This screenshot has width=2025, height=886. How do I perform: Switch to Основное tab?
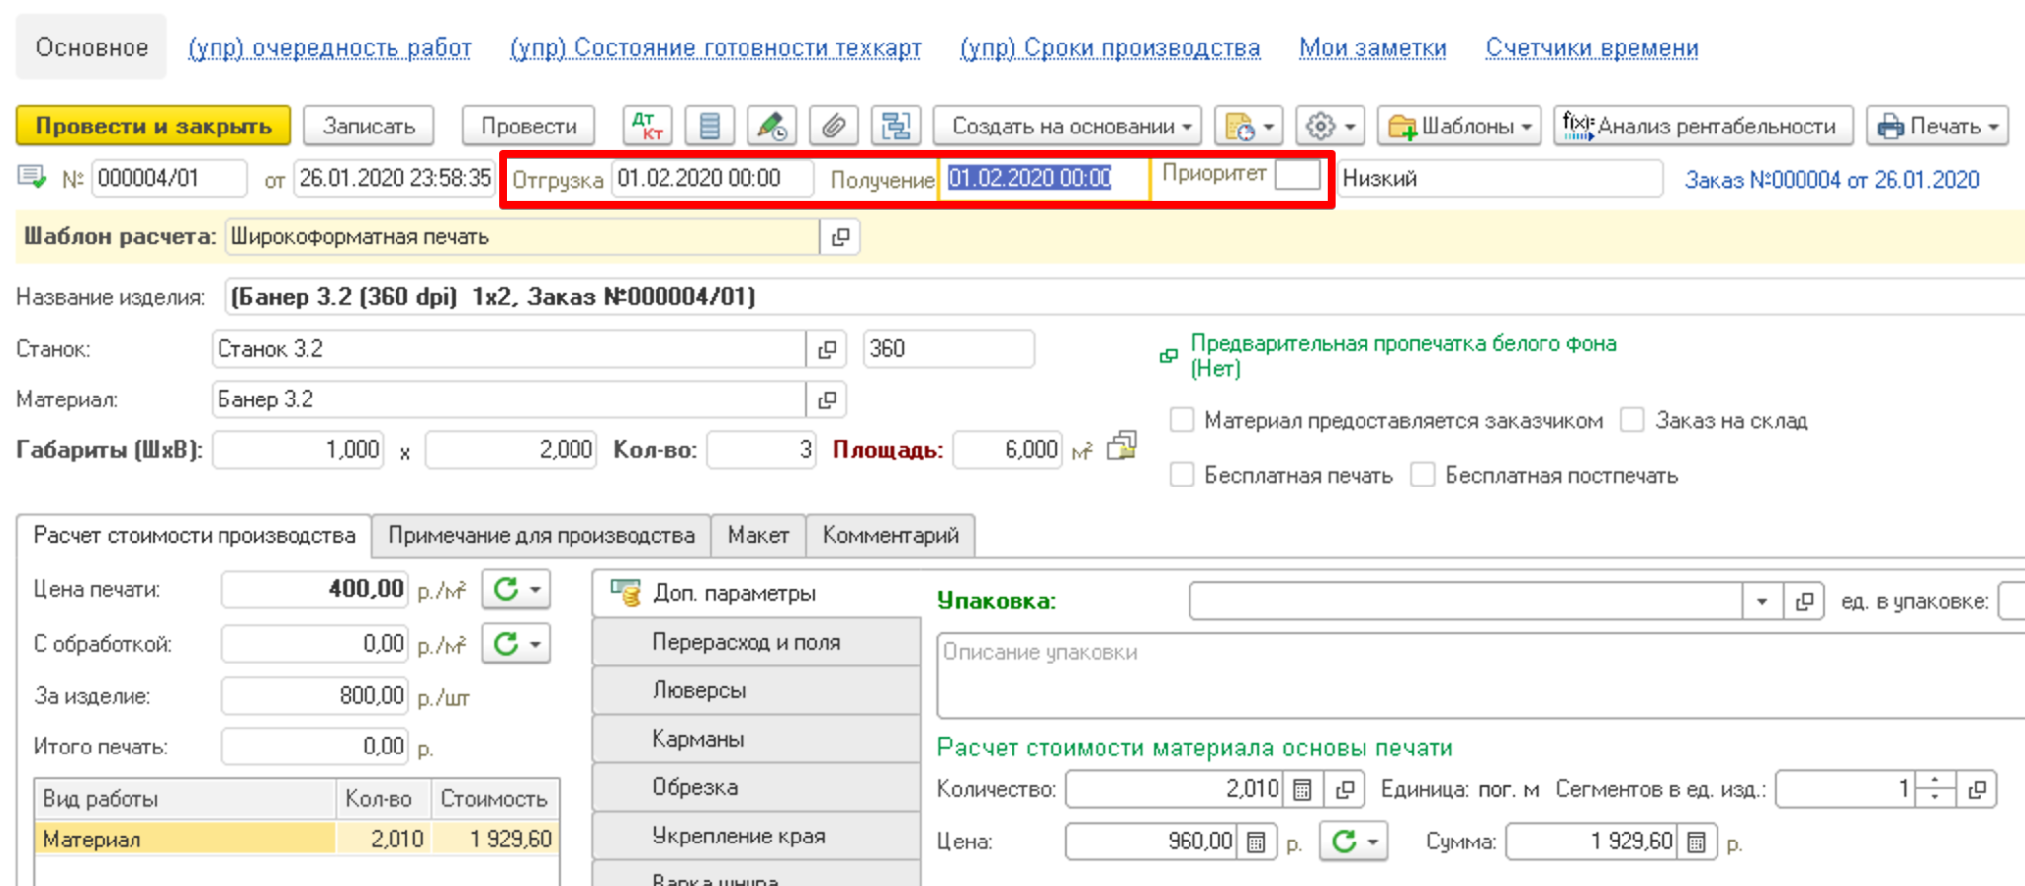[x=92, y=47]
